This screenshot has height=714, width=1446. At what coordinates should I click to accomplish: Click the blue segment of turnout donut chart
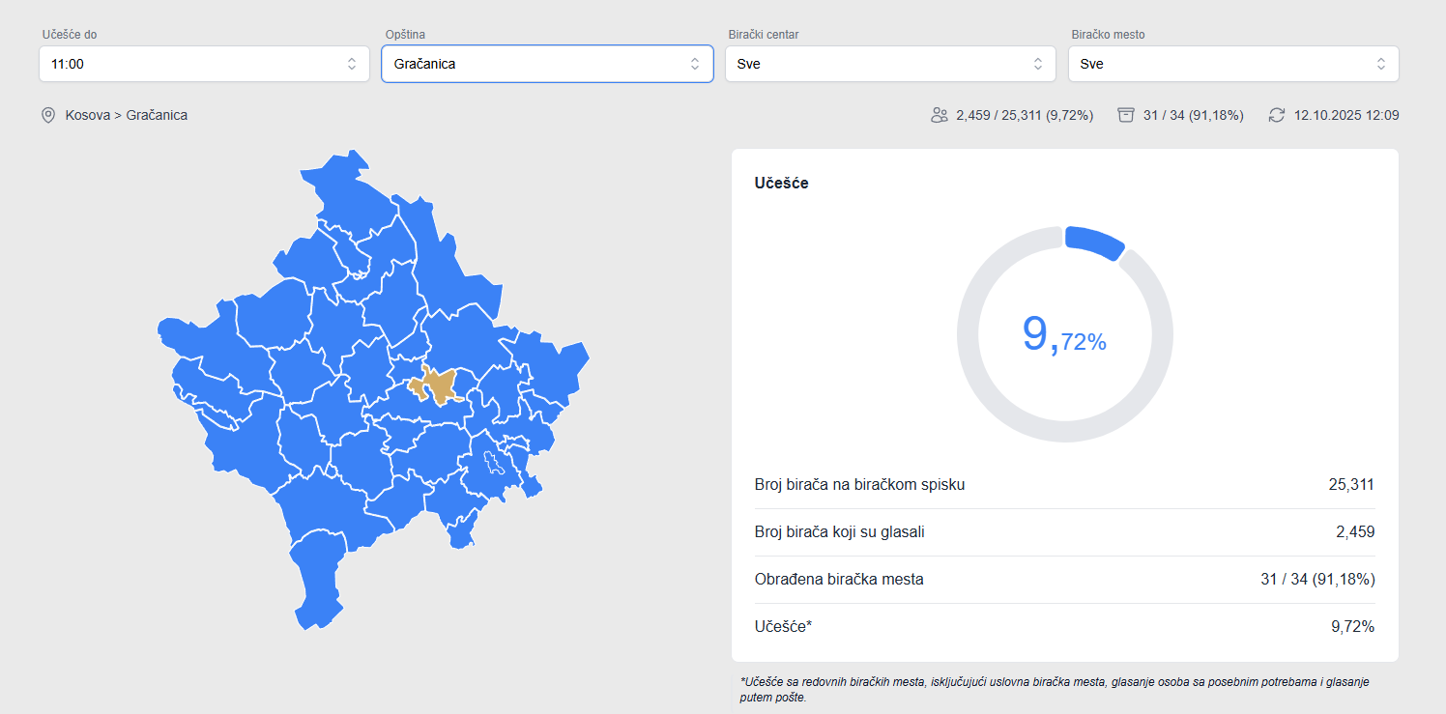click(1095, 242)
